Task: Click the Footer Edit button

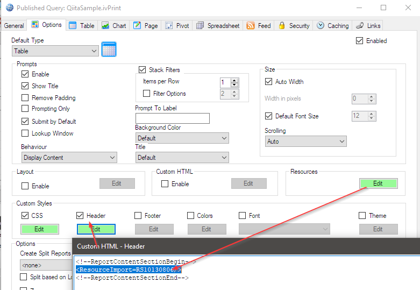Action: (x=154, y=229)
